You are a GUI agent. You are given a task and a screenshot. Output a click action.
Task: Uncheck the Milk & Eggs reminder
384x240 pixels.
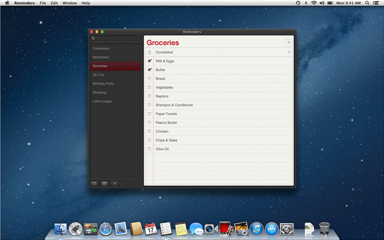click(x=150, y=61)
